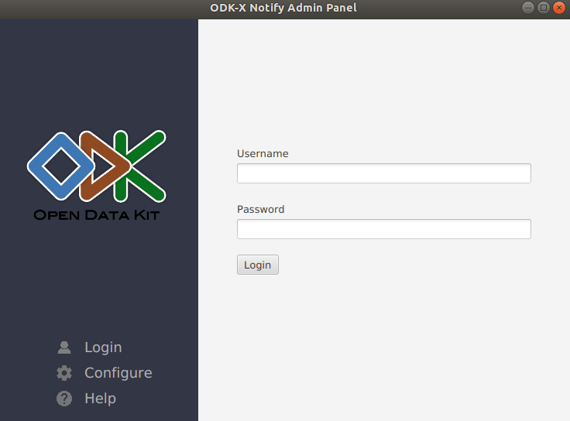Click the Password label text
Image resolution: width=570 pixels, height=421 pixels.
pos(261,209)
